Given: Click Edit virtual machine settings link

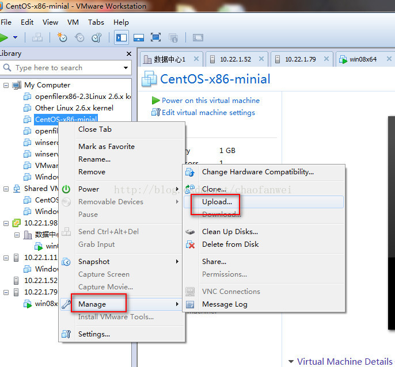Looking at the screenshot, I should 208,113.
